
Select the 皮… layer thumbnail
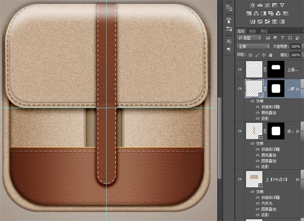click(254, 131)
